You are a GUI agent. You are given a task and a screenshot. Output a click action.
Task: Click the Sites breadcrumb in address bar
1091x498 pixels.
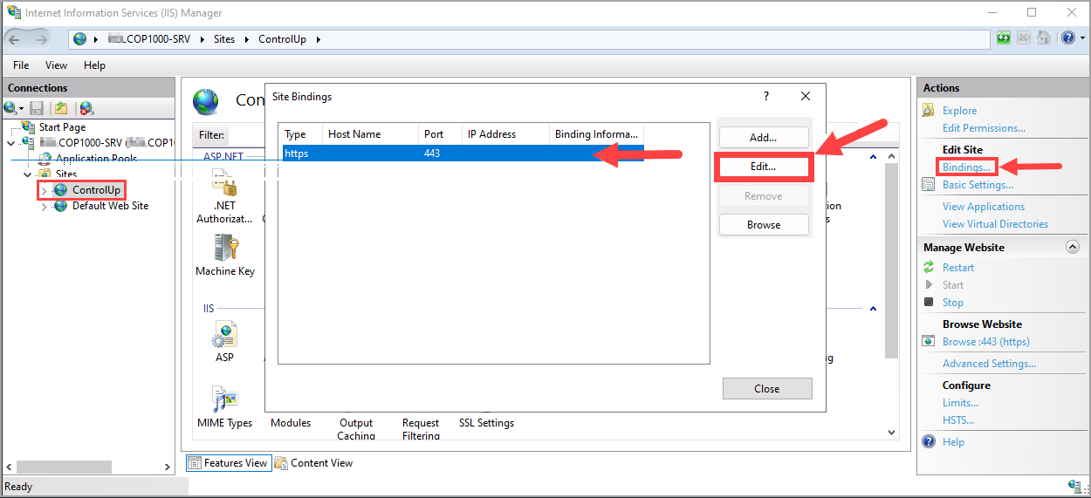[x=224, y=39]
